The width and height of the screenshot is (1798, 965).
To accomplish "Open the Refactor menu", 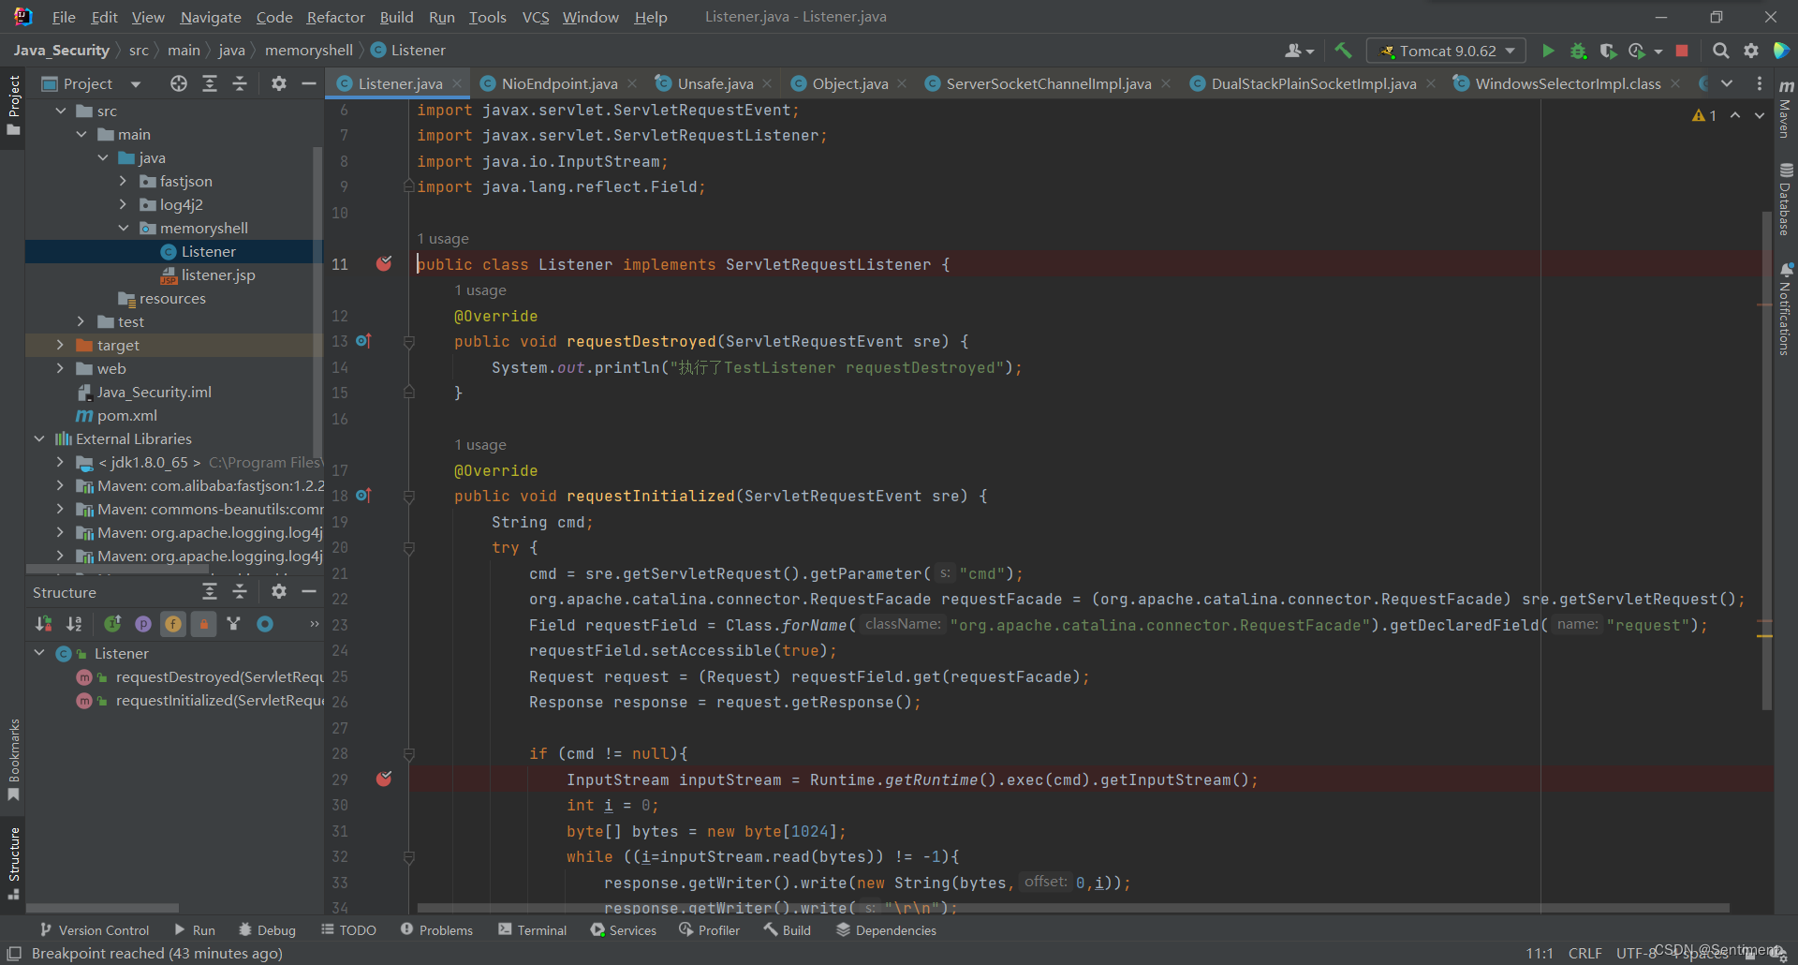I will pyautogui.click(x=335, y=17).
